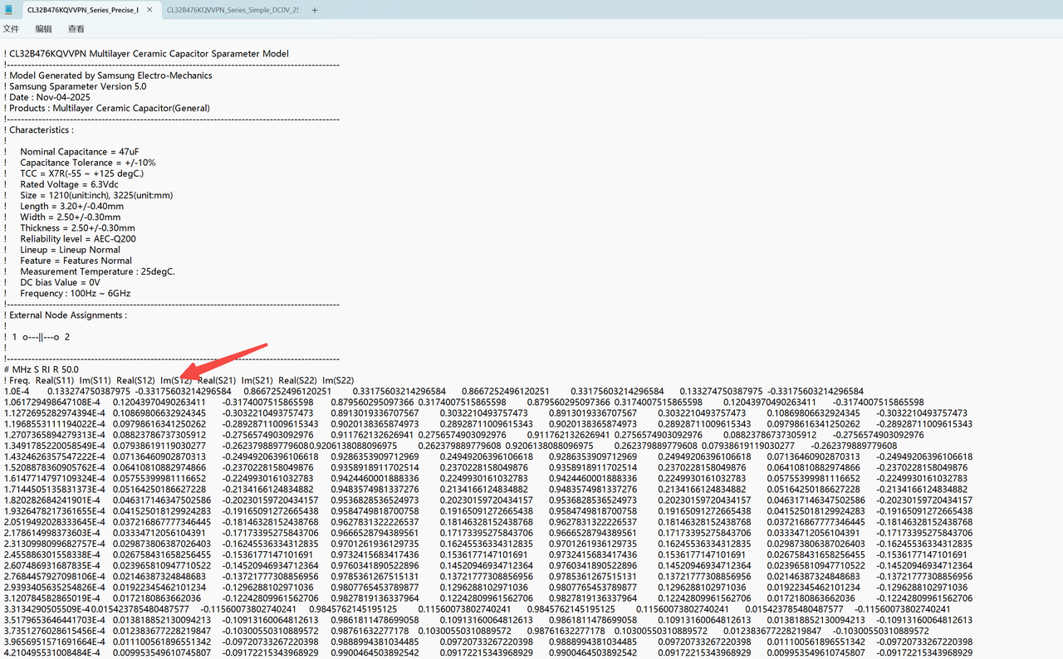Add a new tab with plus button

click(315, 10)
